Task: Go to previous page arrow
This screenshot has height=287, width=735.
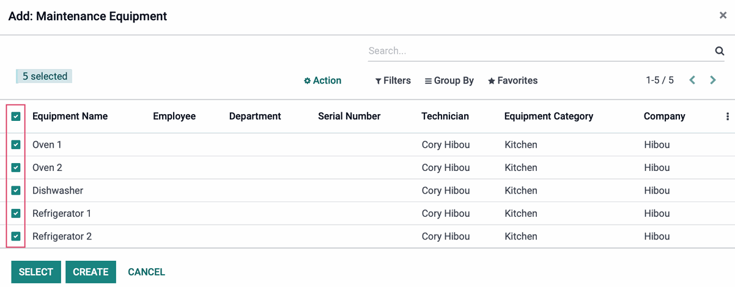Action: point(692,80)
